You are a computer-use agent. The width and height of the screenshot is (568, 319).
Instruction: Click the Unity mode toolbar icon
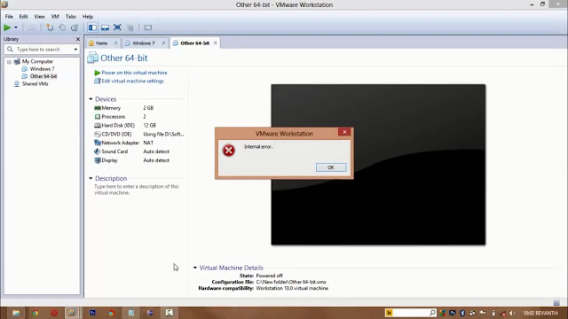click(x=130, y=27)
